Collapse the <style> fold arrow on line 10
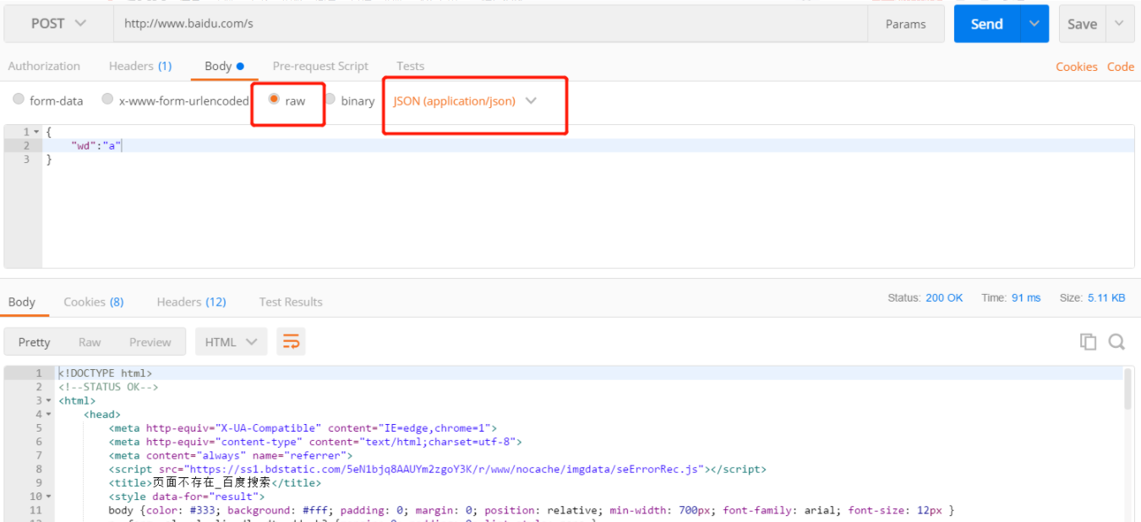Image resolution: width=1141 pixels, height=522 pixels. tap(50, 497)
